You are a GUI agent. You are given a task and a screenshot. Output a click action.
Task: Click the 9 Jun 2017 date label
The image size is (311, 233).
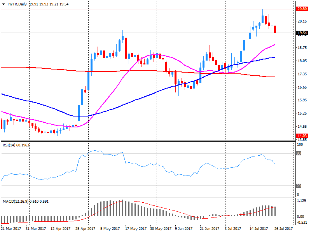(184, 229)
